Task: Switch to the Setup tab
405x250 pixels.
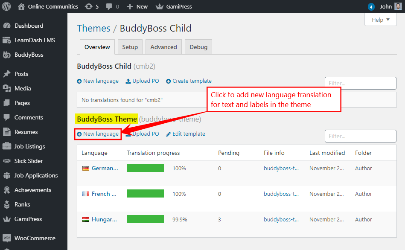Action: tap(130, 47)
